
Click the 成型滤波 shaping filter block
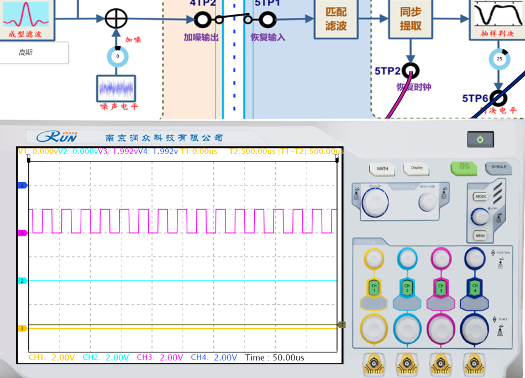[27, 19]
